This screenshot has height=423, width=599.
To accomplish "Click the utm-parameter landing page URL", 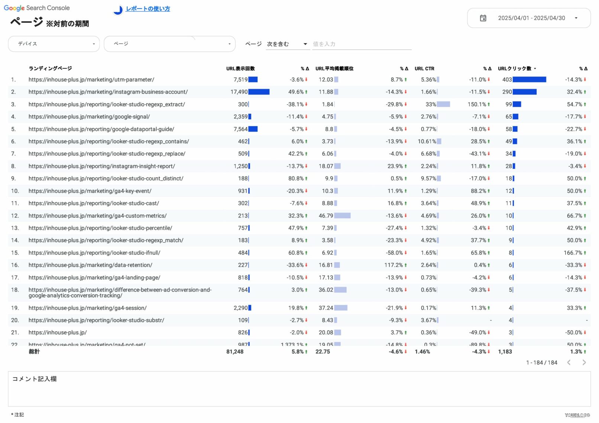I will (x=91, y=80).
